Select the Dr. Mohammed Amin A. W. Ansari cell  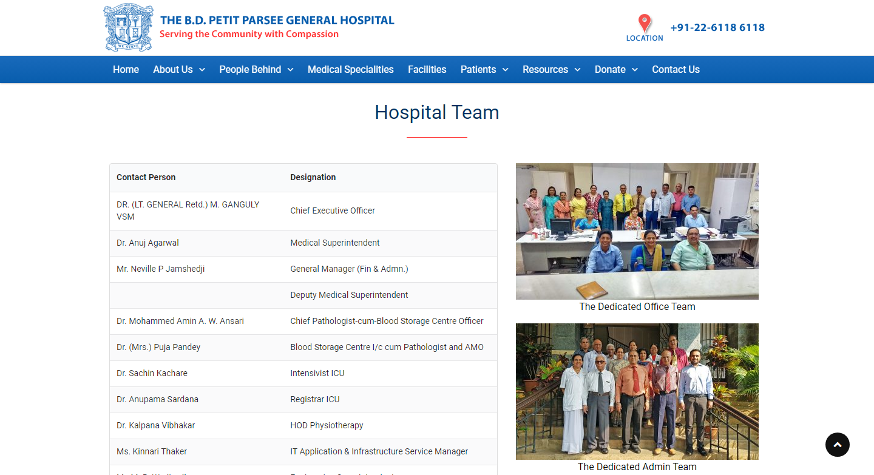point(197,321)
